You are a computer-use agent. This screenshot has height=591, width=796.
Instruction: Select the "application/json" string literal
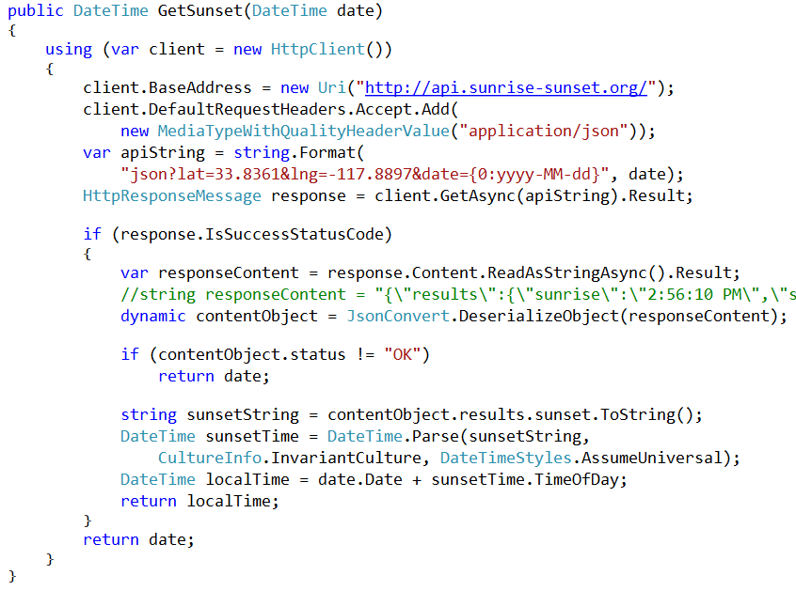coord(543,132)
